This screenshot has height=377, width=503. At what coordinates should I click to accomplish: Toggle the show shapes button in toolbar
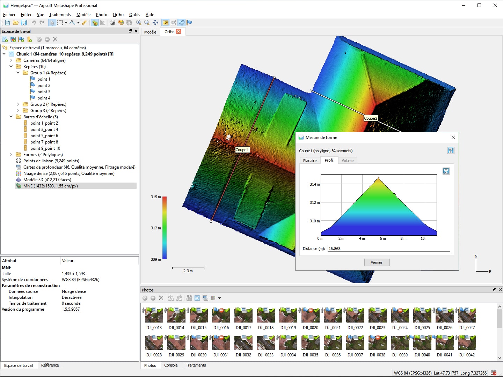coord(181,23)
